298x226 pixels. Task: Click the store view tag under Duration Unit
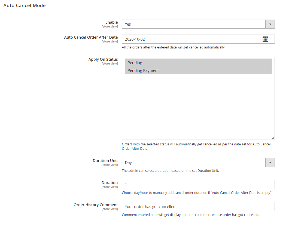click(110, 165)
